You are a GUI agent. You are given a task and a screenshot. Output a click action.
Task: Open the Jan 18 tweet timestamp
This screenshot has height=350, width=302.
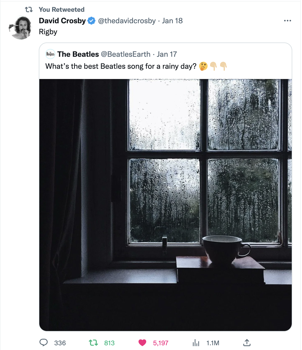(x=172, y=21)
